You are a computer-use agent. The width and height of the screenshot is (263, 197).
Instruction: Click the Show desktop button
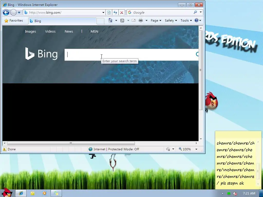click(261, 193)
